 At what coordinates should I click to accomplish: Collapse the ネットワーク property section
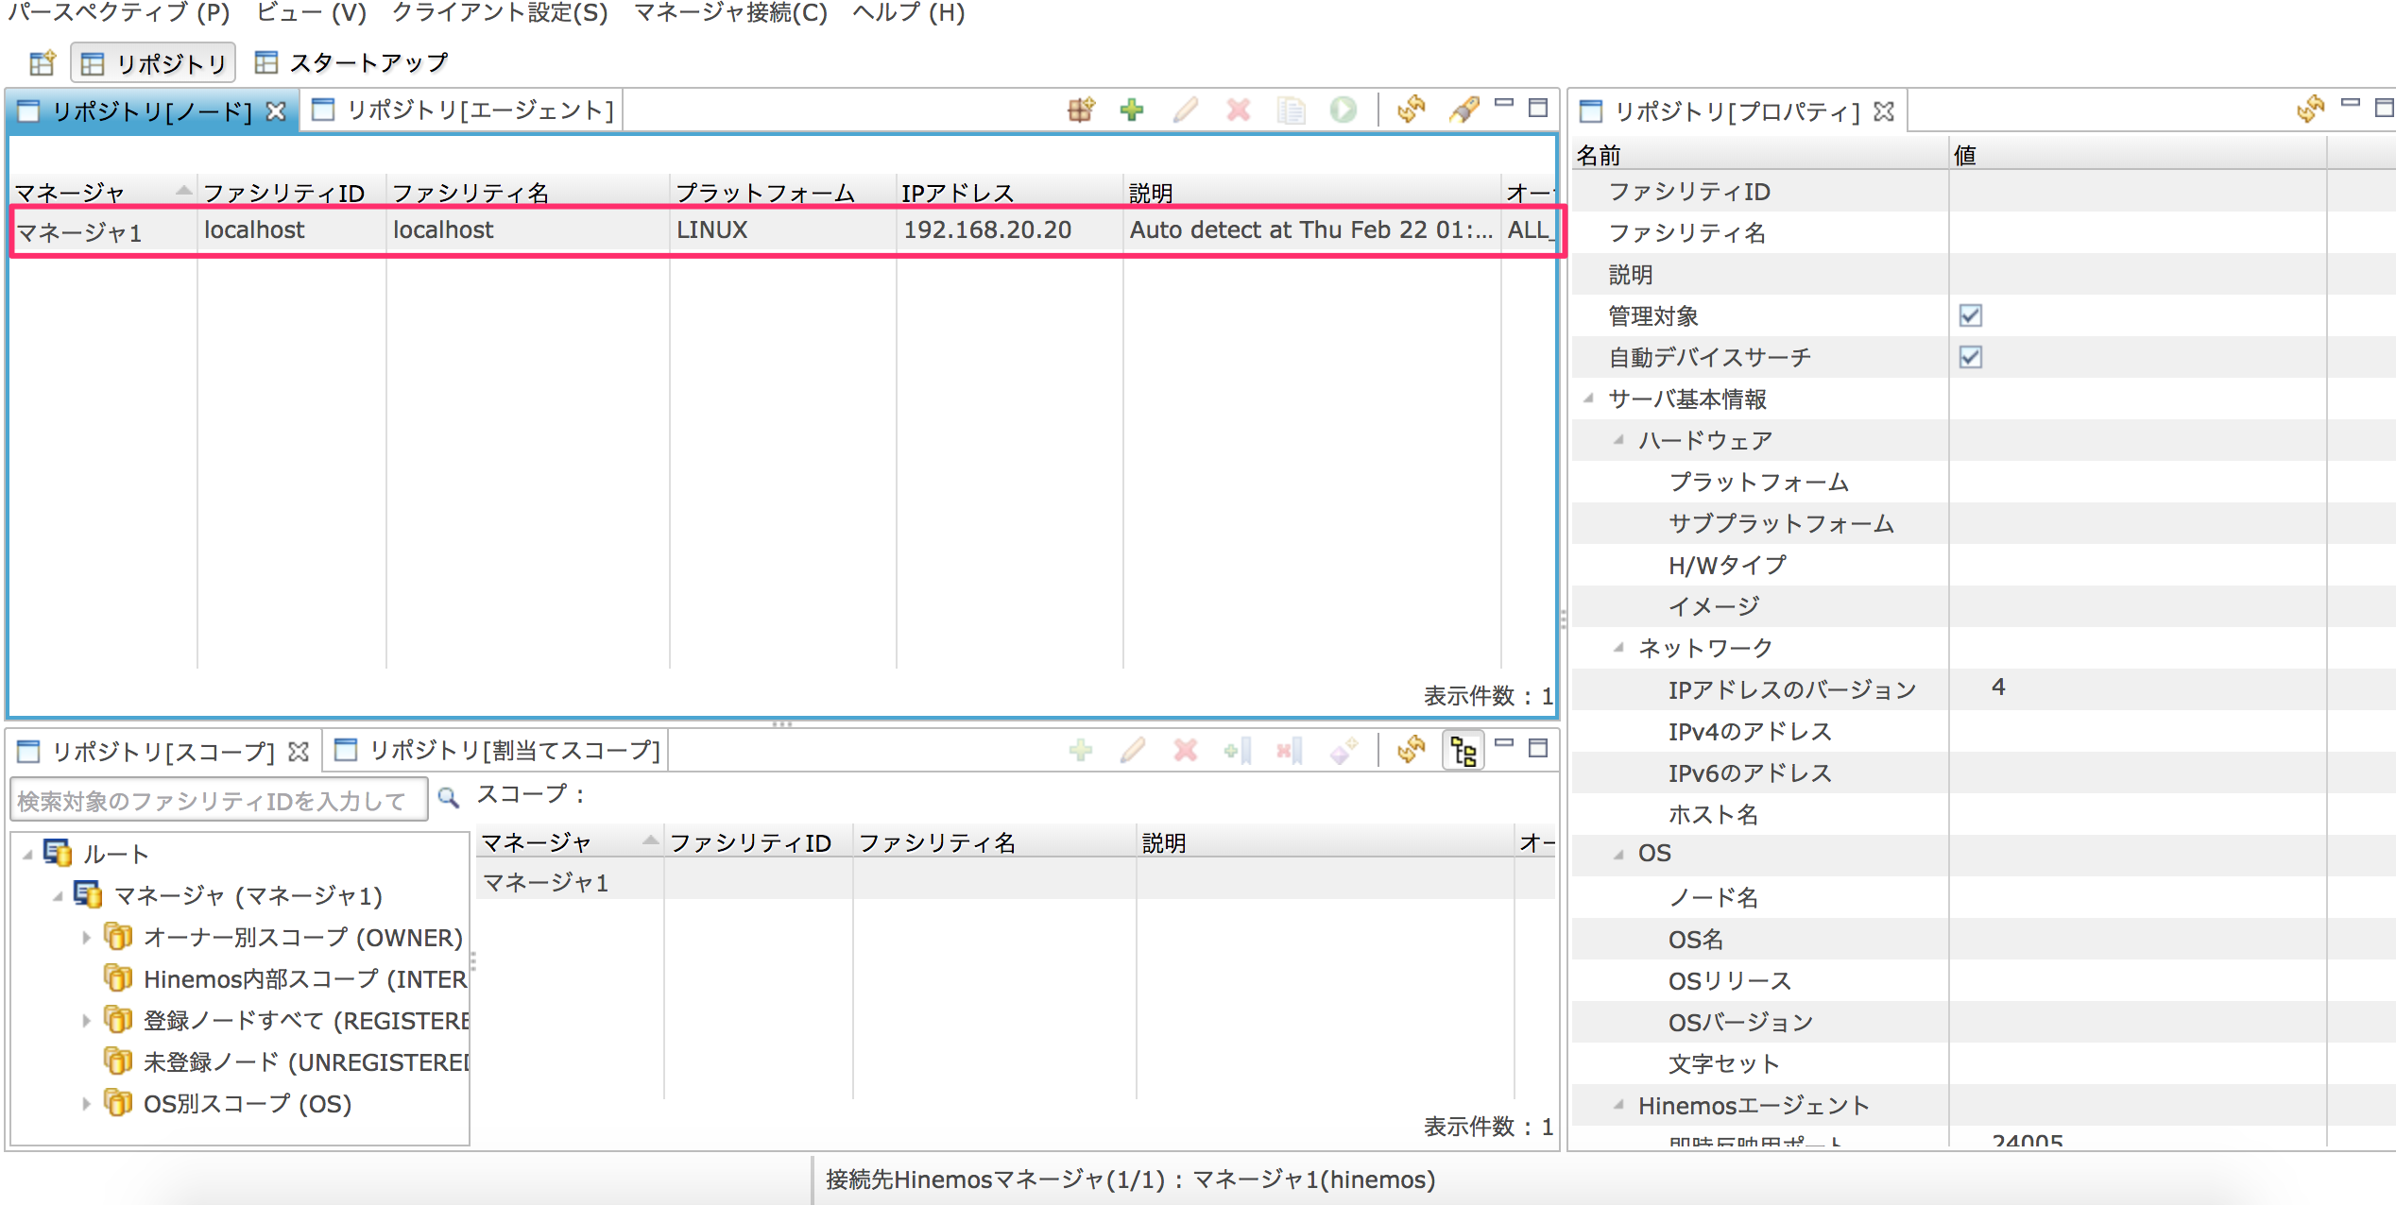[1619, 648]
